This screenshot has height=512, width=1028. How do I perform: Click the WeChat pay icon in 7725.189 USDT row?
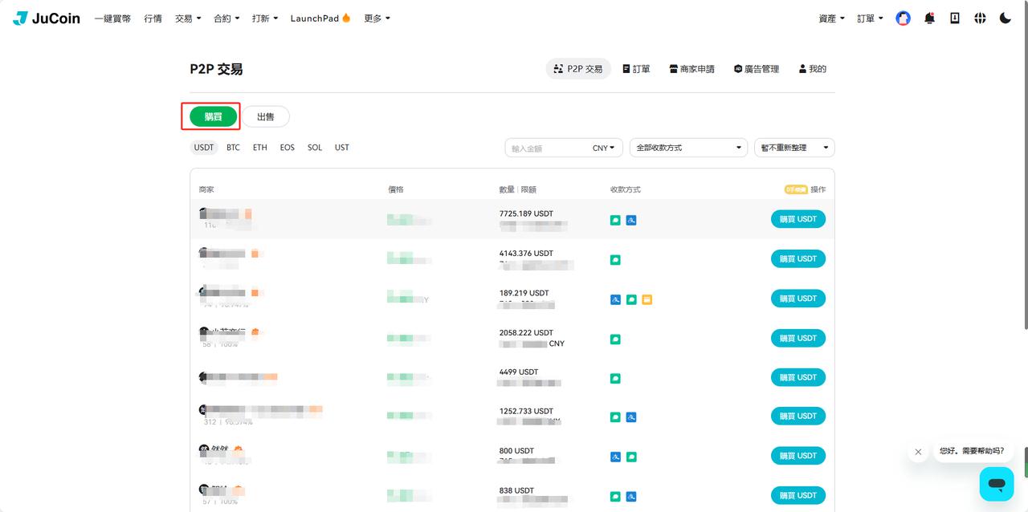coord(615,220)
